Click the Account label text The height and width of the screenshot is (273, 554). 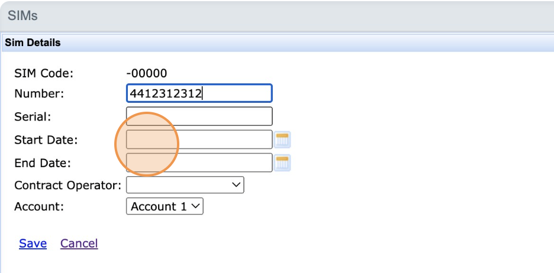39,206
